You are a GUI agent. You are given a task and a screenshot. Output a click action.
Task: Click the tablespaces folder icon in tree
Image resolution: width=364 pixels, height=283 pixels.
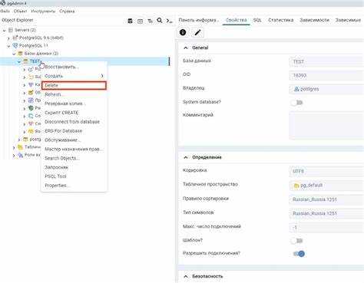click(x=20, y=147)
